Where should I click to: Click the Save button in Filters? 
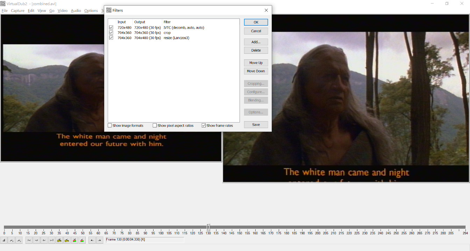coord(256,125)
